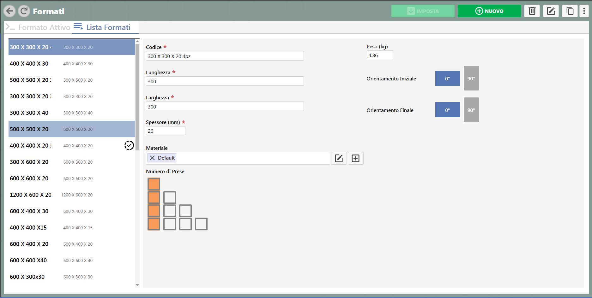Click the edit pencil icon in toolbar
The width and height of the screenshot is (592, 298).
tap(551, 11)
